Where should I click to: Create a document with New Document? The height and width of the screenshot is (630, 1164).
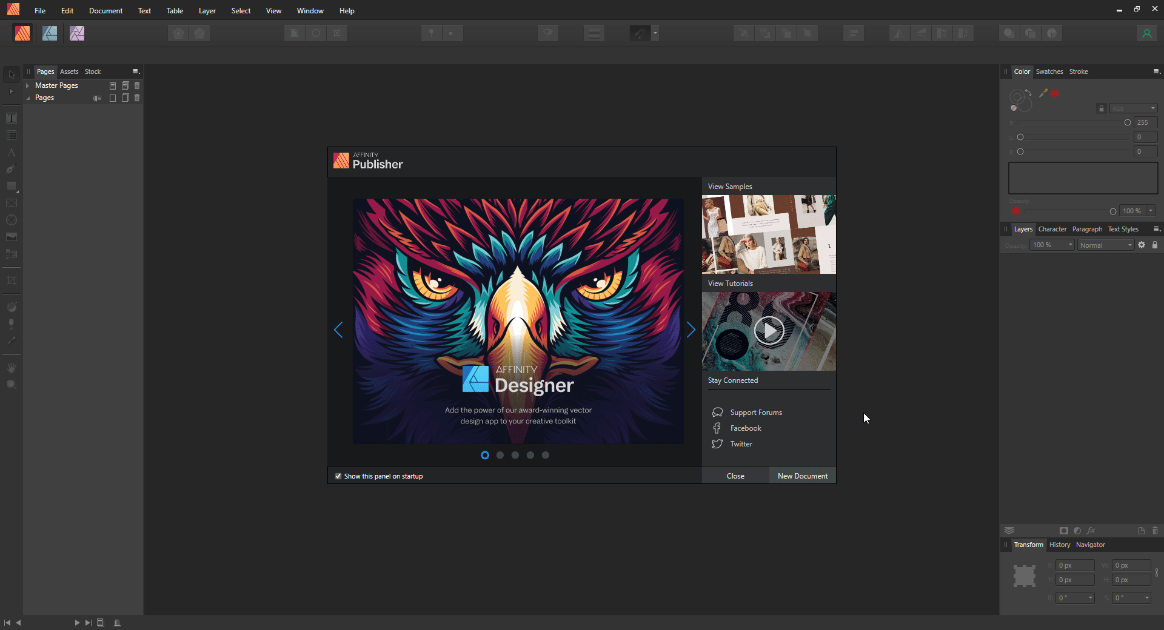tap(802, 475)
